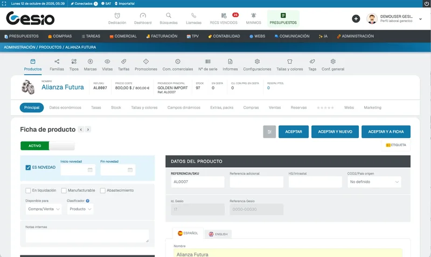
Task: Go to next product arrow
Action: click(88, 130)
